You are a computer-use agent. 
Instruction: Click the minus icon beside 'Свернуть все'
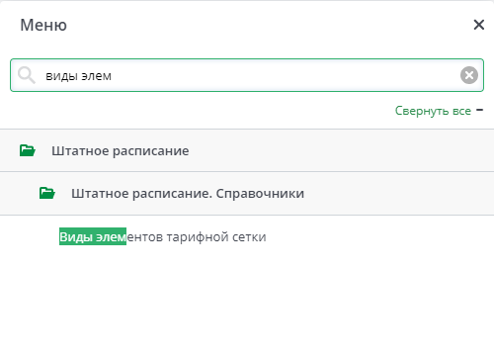(x=480, y=110)
